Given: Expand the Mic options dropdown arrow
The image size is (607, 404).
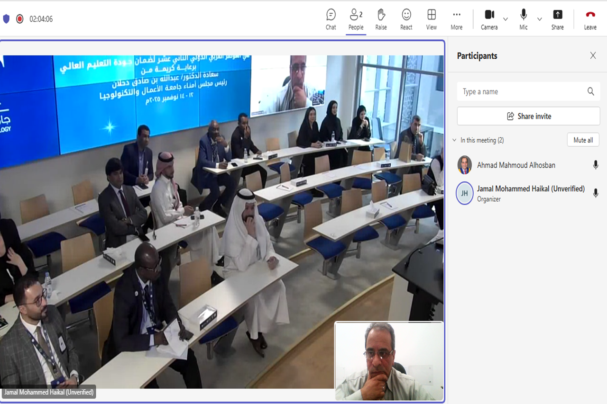Looking at the screenshot, I should 540,19.
